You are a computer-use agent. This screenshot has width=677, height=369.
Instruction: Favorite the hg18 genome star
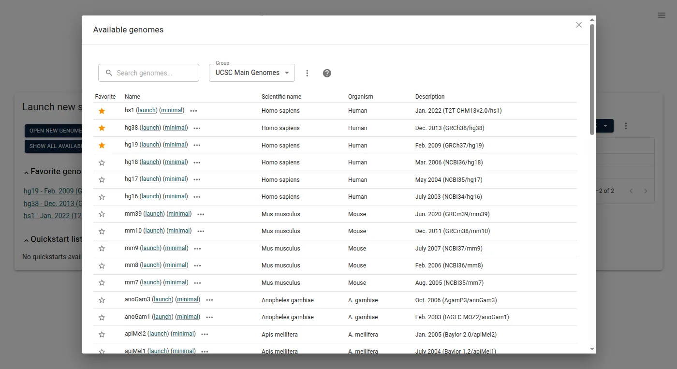pyautogui.click(x=102, y=162)
